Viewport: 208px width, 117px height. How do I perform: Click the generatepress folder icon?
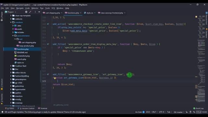coord(13,79)
